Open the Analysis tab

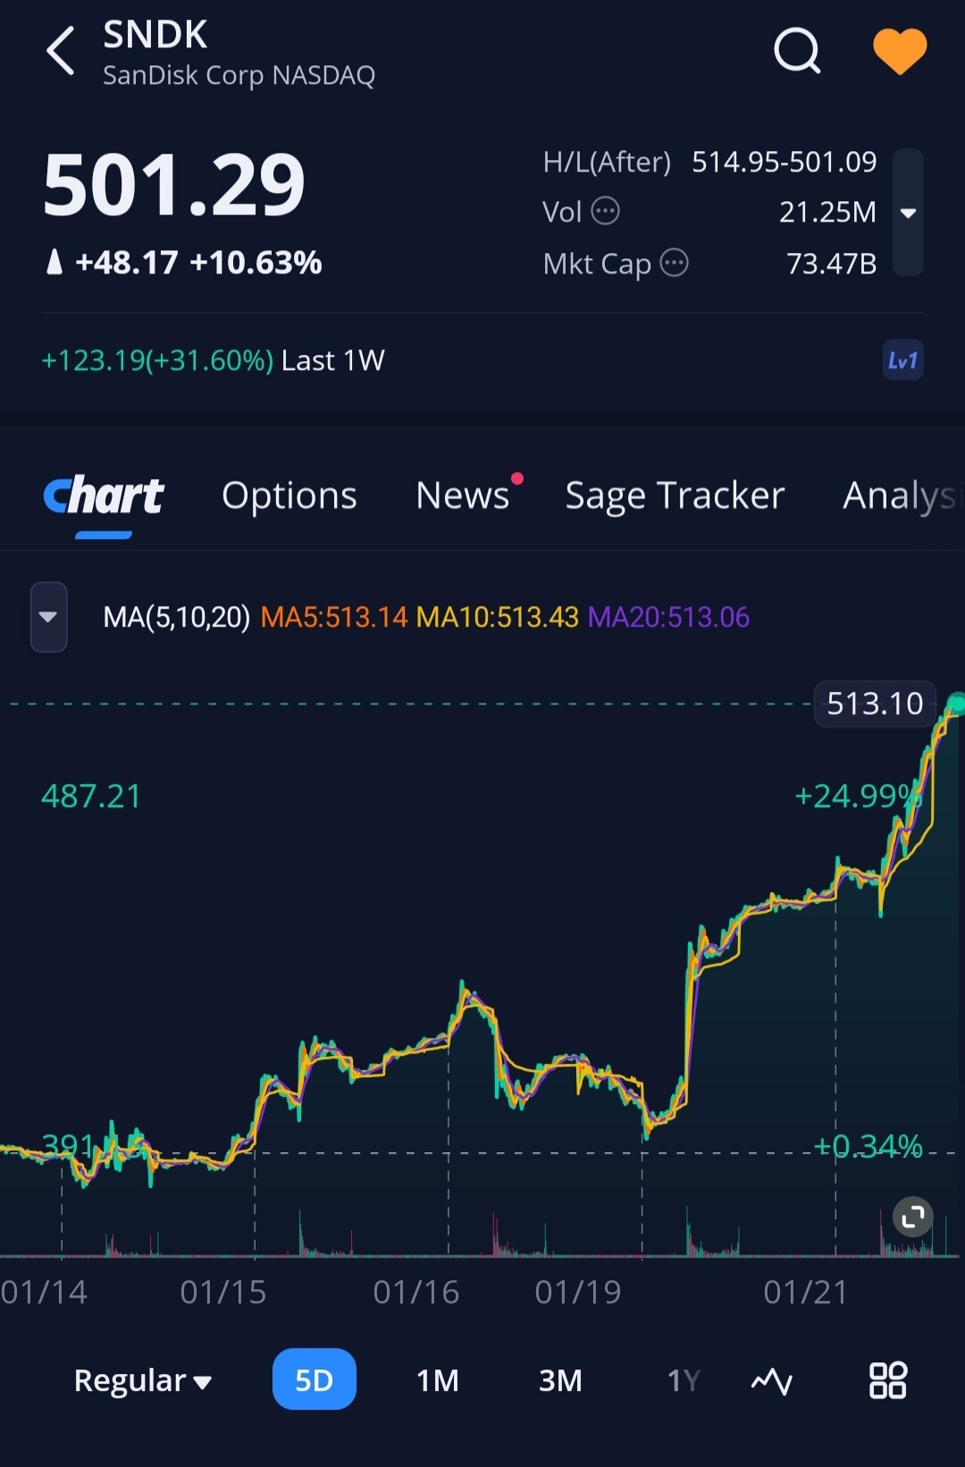[x=902, y=496]
